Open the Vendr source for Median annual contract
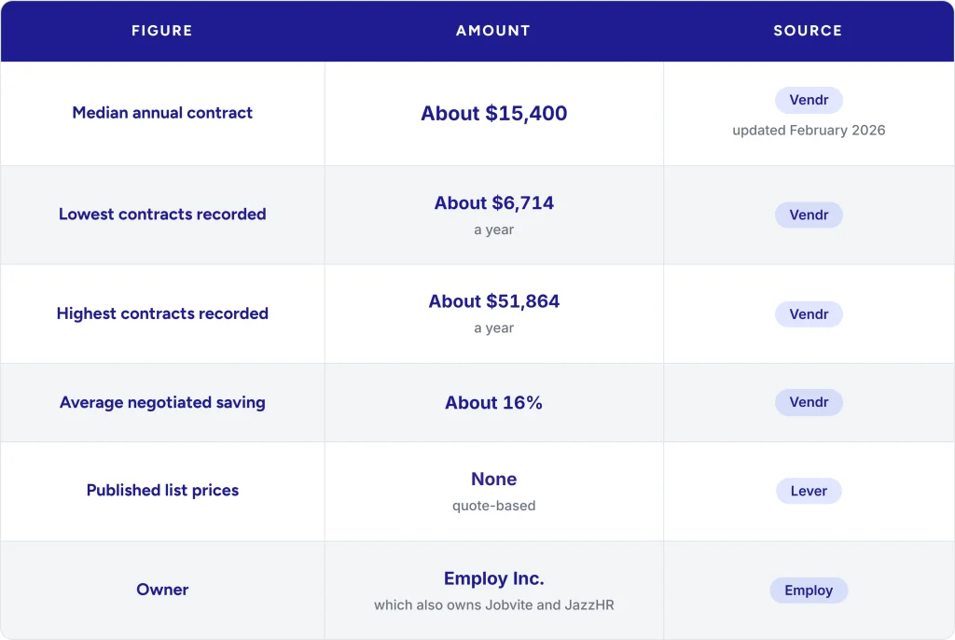The width and height of the screenshot is (955, 640). point(809,100)
